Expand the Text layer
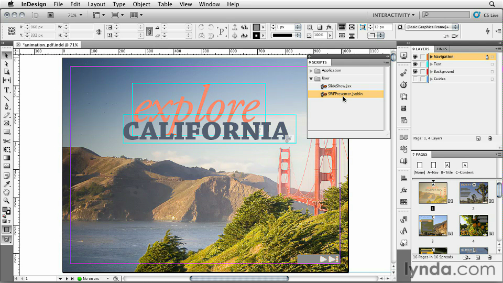Screen dimensions: 503x283 tap(431, 64)
